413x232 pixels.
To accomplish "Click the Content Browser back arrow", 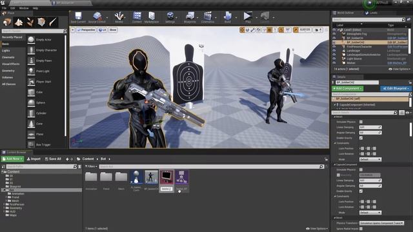I will pyautogui.click(x=67, y=159).
